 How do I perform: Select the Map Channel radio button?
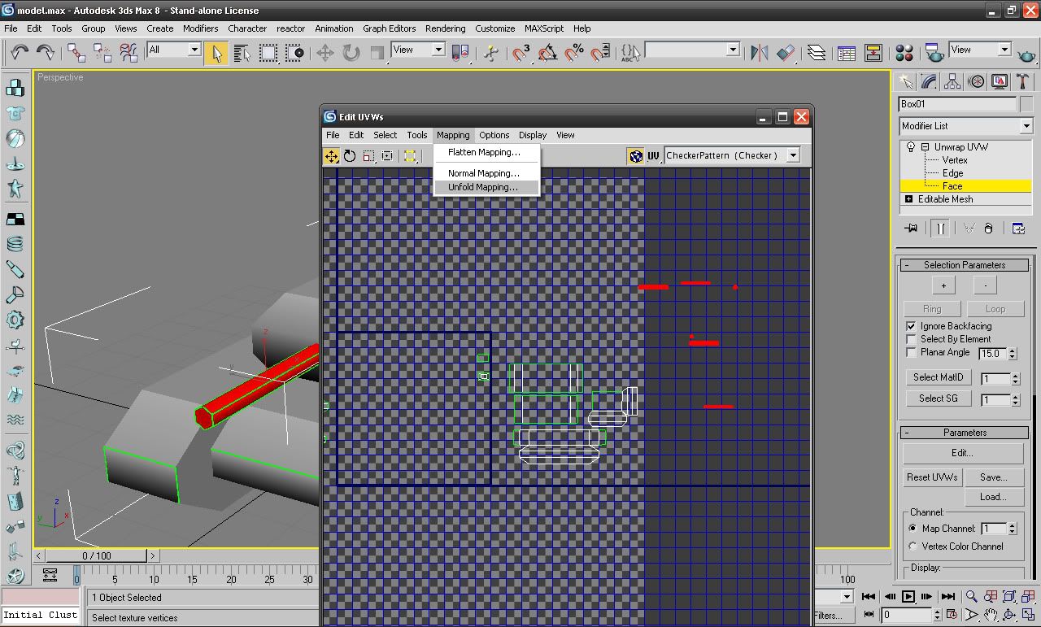[913, 529]
